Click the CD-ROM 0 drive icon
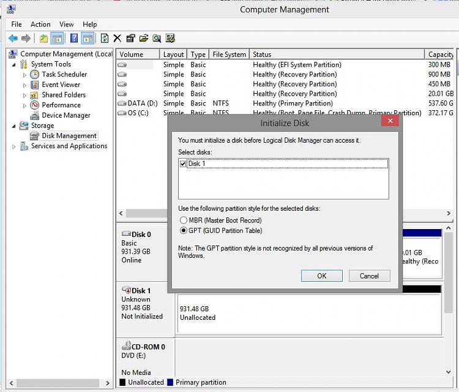 coord(127,346)
